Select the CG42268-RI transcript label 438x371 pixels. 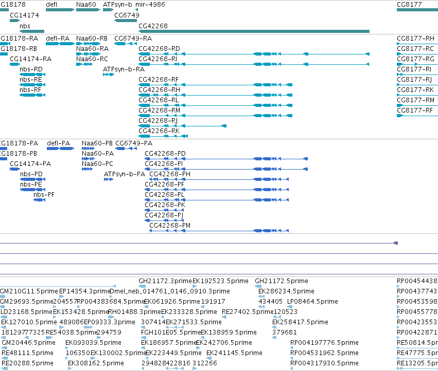click(158, 59)
